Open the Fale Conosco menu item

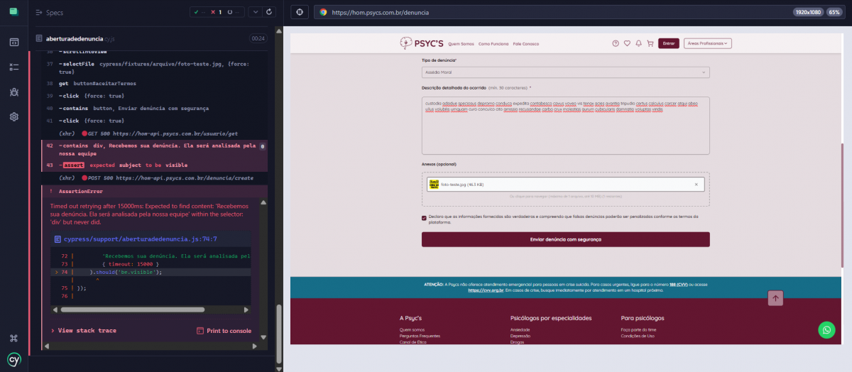[x=526, y=44]
